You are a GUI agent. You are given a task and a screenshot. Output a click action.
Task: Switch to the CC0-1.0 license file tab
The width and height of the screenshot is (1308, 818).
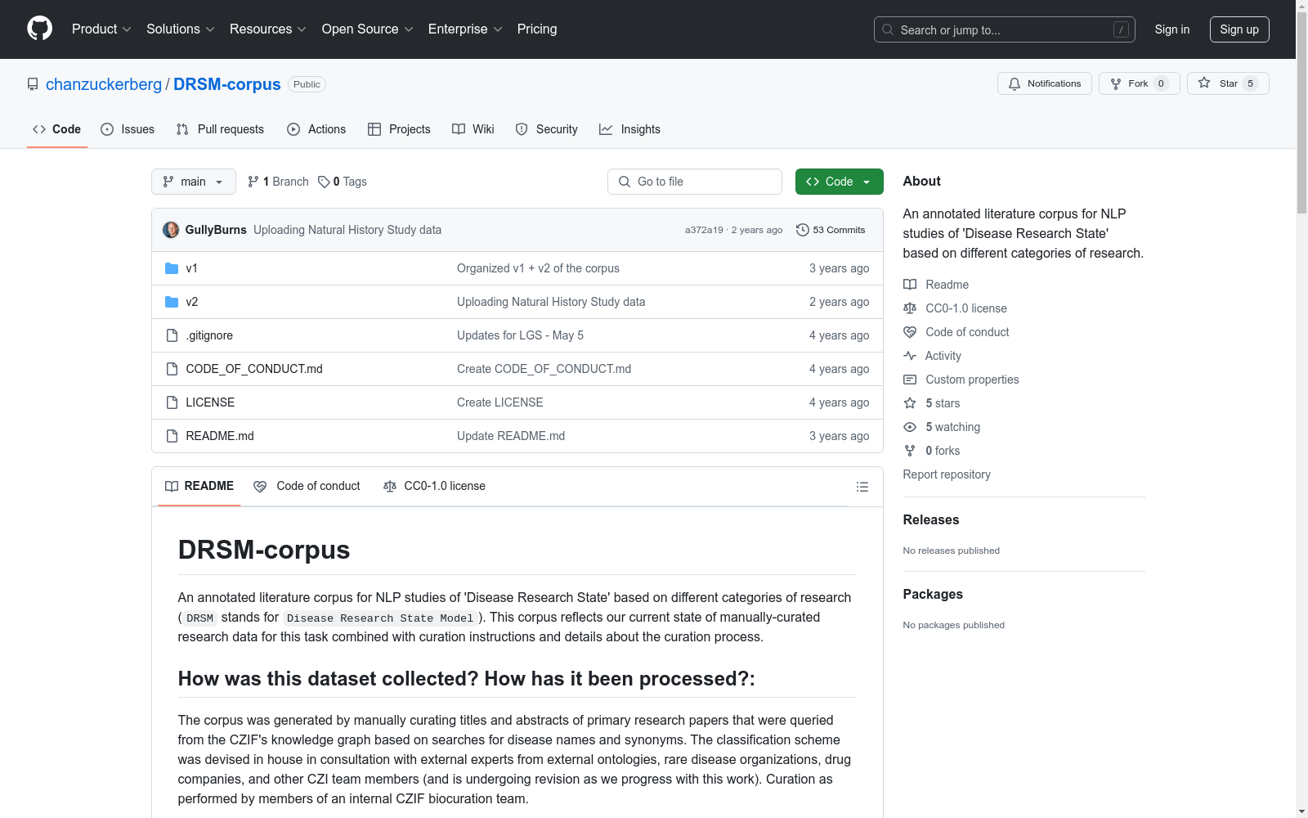[434, 487]
